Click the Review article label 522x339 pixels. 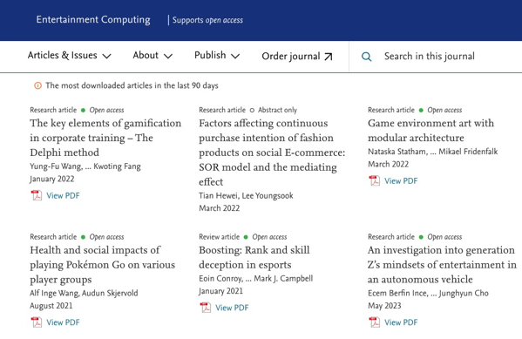tap(219, 237)
